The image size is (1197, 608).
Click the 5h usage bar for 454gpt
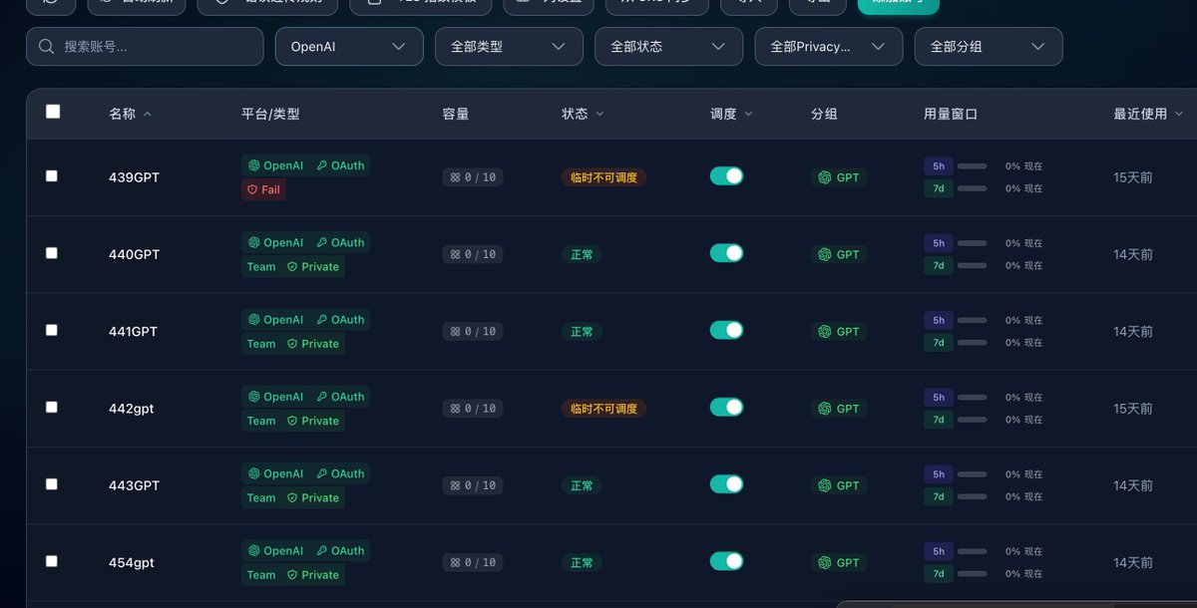tap(972, 551)
